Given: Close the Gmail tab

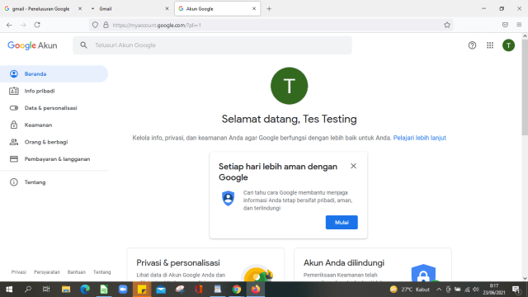Looking at the screenshot, I should click(167, 9).
